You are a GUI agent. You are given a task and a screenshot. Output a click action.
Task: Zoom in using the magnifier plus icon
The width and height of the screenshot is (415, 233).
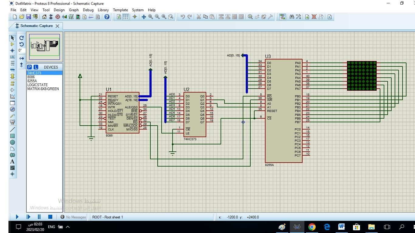tap(150, 17)
